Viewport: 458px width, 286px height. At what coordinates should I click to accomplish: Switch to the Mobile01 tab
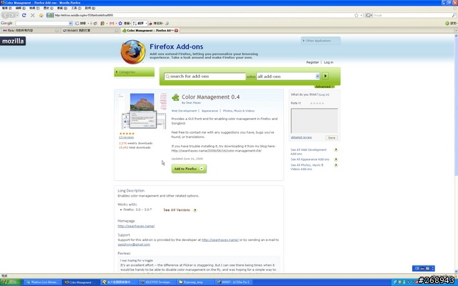point(90,30)
